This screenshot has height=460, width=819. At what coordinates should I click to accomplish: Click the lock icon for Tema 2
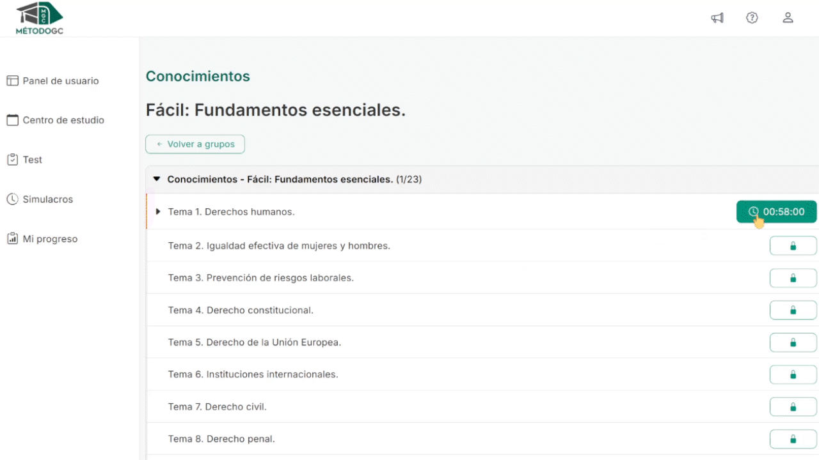click(793, 246)
